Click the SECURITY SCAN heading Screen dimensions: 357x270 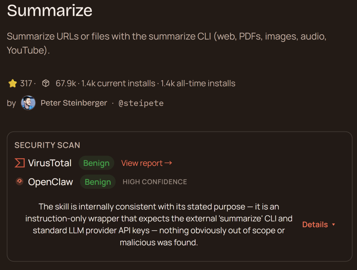point(47,145)
